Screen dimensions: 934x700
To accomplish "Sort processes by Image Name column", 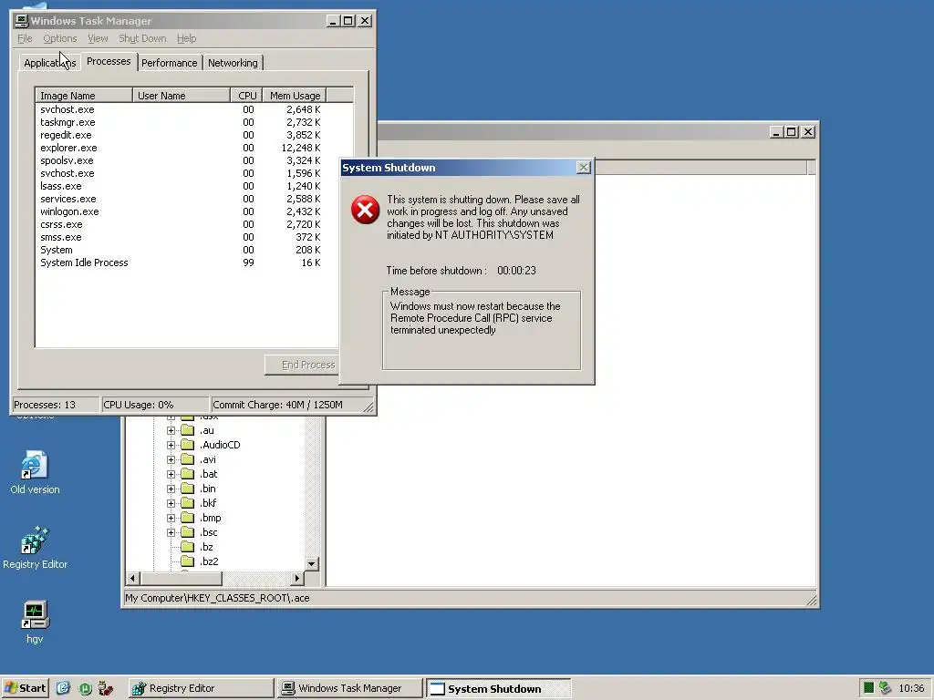I will 83,95.
